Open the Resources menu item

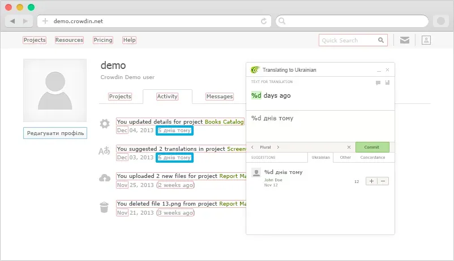coord(69,40)
